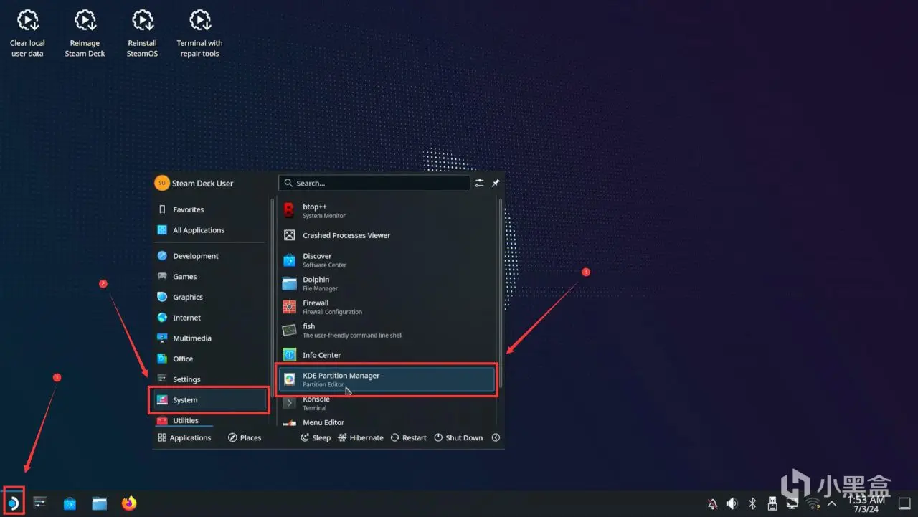918x517 pixels.
Task: Switch to the Places tab
Action: [x=245, y=437]
